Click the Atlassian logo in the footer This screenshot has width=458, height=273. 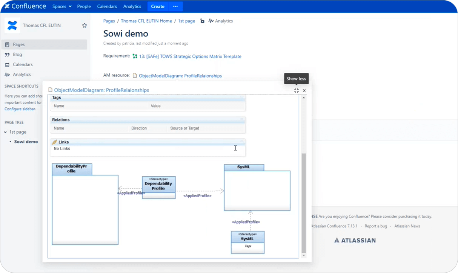pos(355,240)
